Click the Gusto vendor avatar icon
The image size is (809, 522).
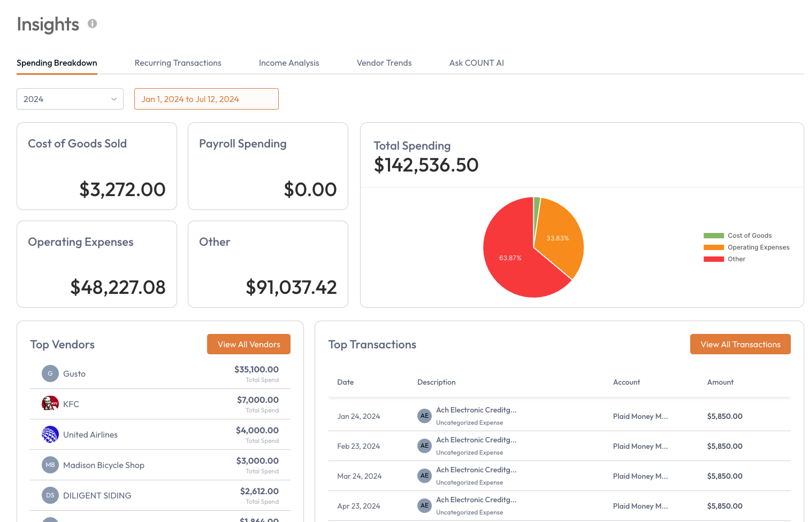point(50,373)
